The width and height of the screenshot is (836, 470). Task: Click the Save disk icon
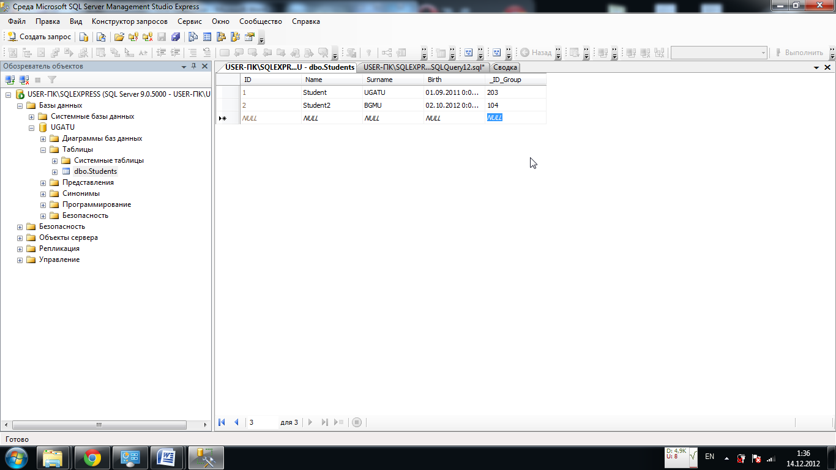(162, 37)
